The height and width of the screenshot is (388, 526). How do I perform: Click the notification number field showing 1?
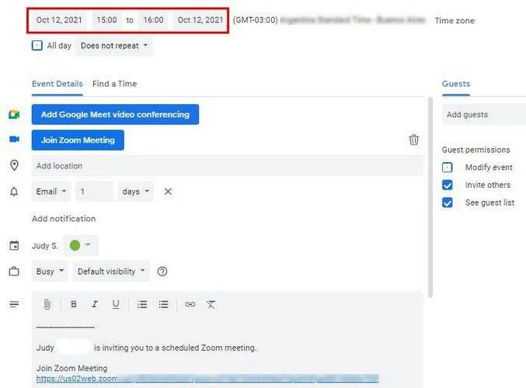(x=94, y=192)
